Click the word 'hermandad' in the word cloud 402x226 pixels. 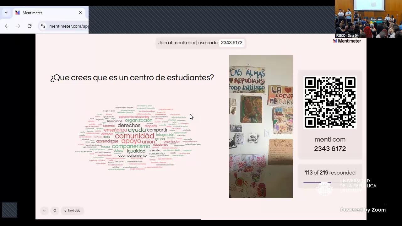click(x=114, y=121)
